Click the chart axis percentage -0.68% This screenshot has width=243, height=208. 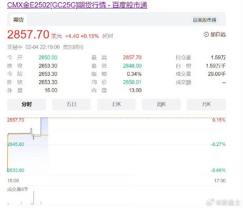[x=218, y=170]
